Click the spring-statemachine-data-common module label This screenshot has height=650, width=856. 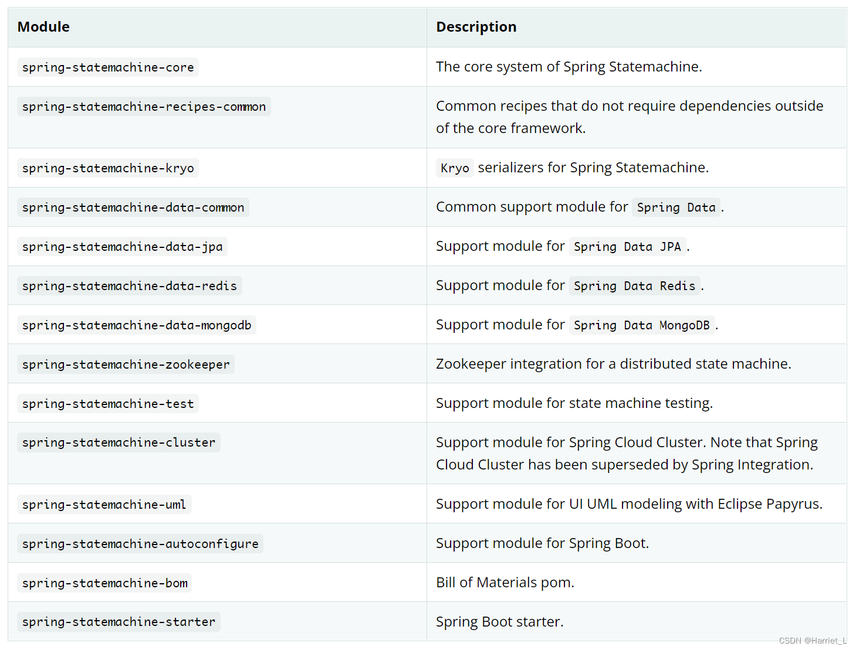133,207
